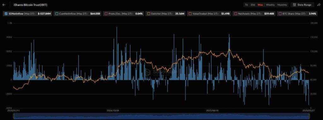The width and height of the screenshot is (323, 120).
Task: Click the $-527.84M net inflow value
Action: (44, 14)
